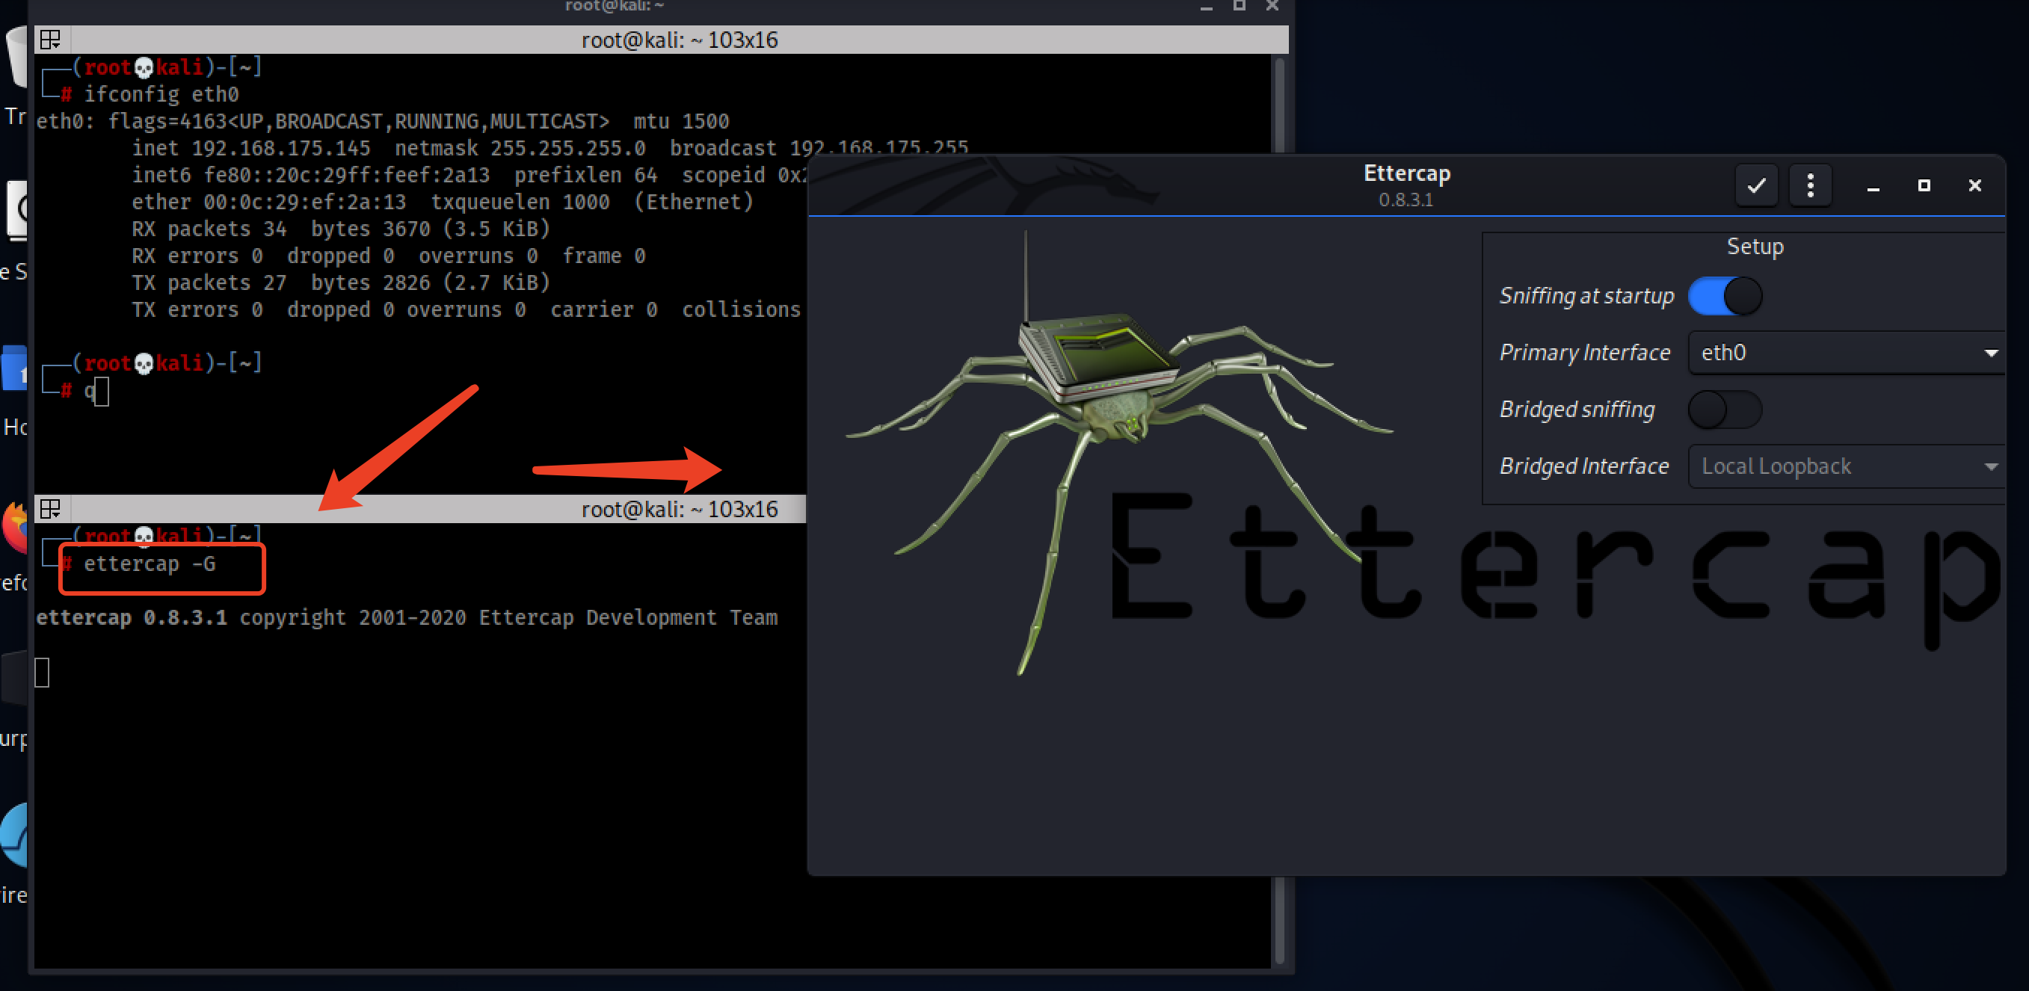This screenshot has height=991, width=2029.
Task: Click the top terminal split-pane icon
Action: [50, 40]
